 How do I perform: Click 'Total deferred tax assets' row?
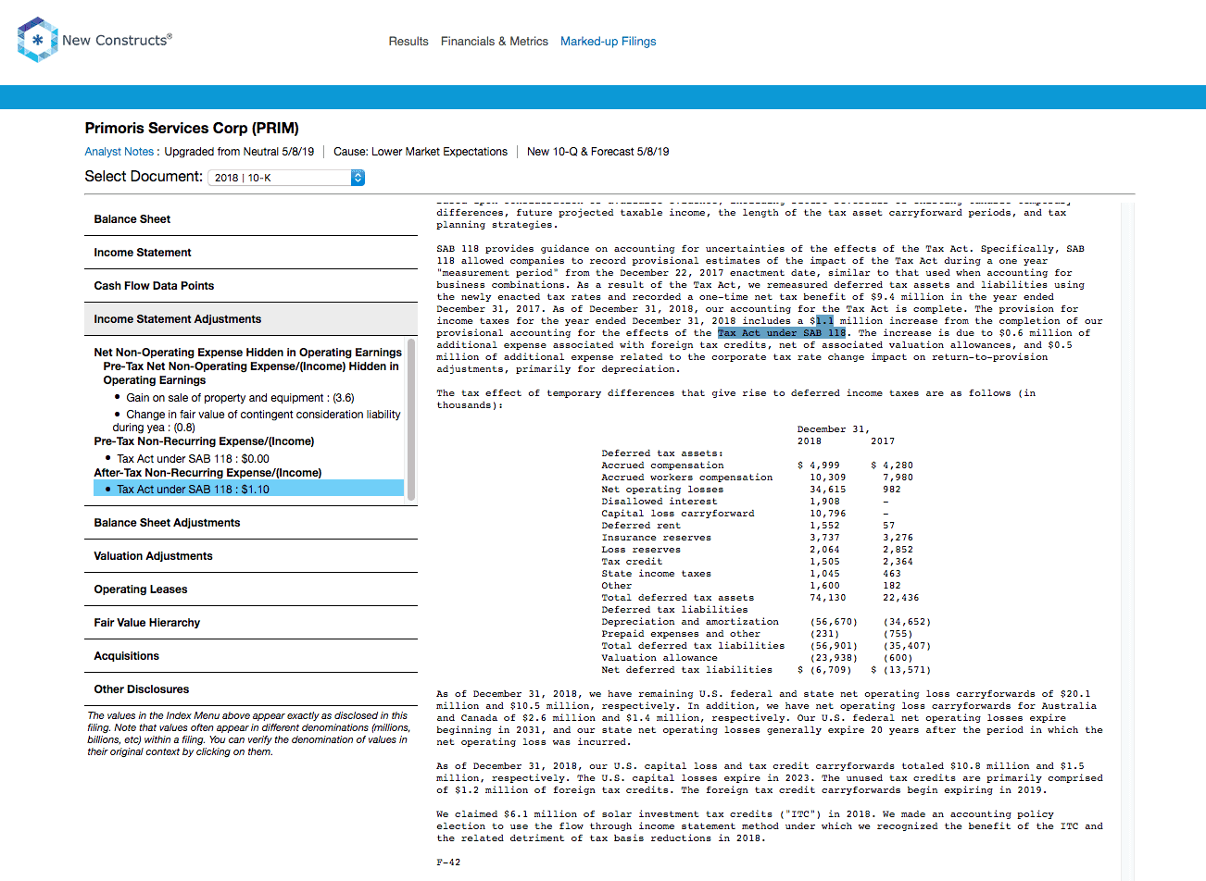point(760,598)
